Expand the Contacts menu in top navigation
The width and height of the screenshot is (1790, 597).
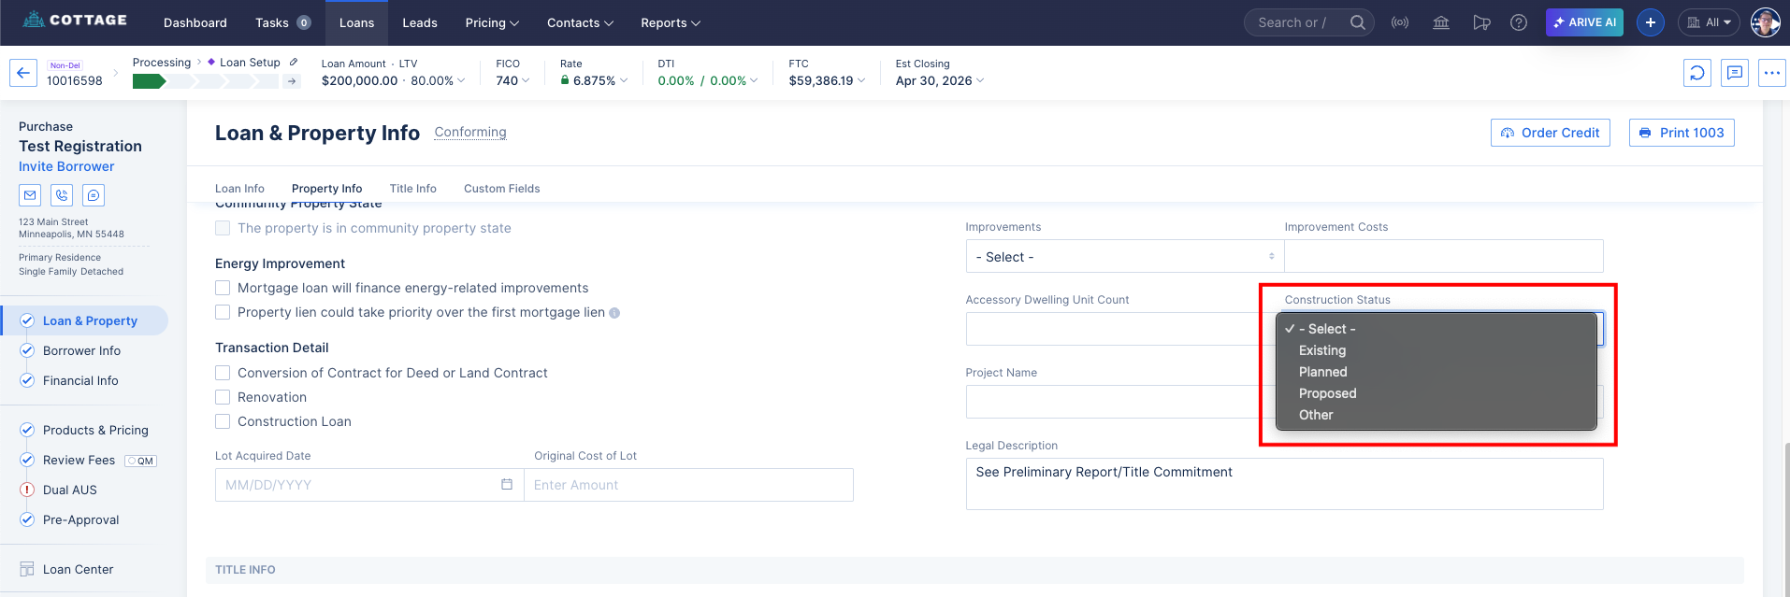580,22
